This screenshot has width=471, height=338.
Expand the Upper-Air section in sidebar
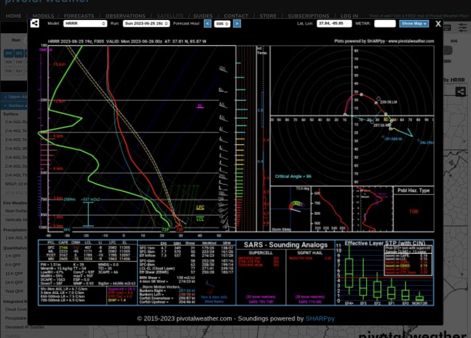[15, 97]
